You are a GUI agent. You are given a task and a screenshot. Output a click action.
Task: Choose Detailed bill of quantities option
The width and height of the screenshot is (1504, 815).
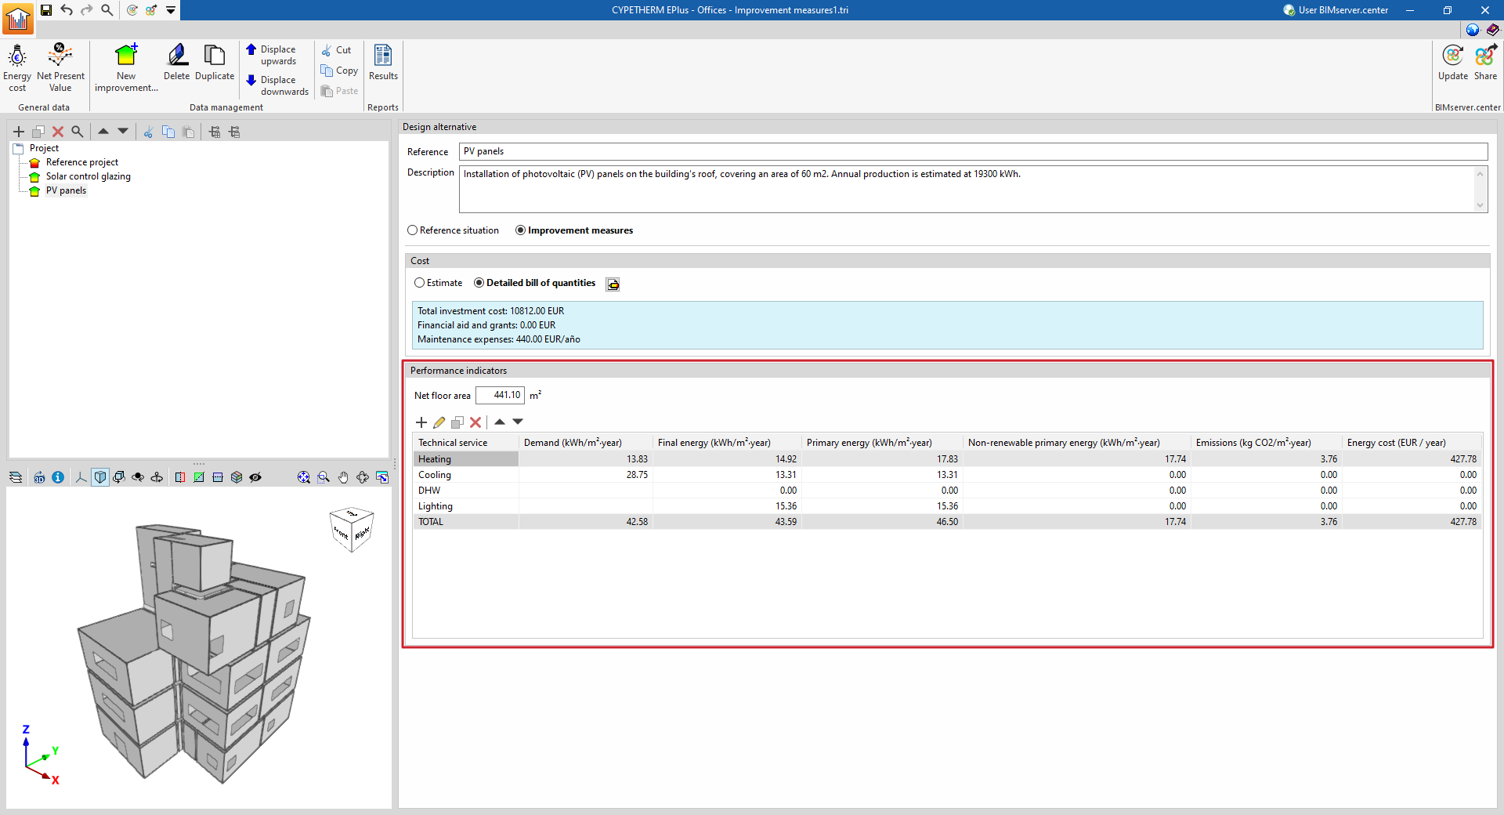tap(479, 283)
